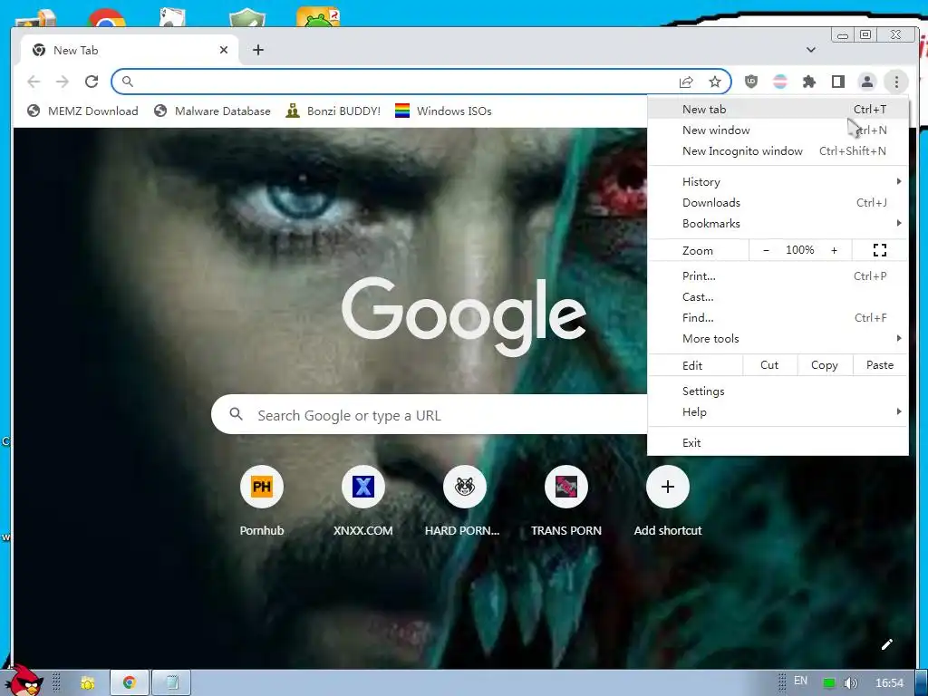Click the Customize Chrome pencil icon
928x696 pixels.
pyautogui.click(x=886, y=644)
